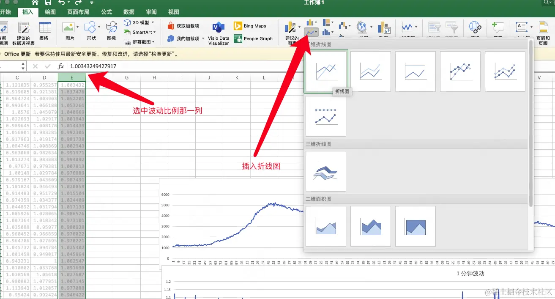Choose the 100% stacked area chart thumbnail
Image resolution: width=555 pixels, height=299 pixels.
pyautogui.click(x=416, y=226)
